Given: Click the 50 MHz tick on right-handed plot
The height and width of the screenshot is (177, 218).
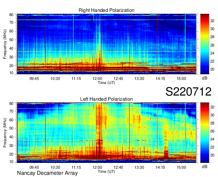Looking at the screenshot, I should point(11,40).
